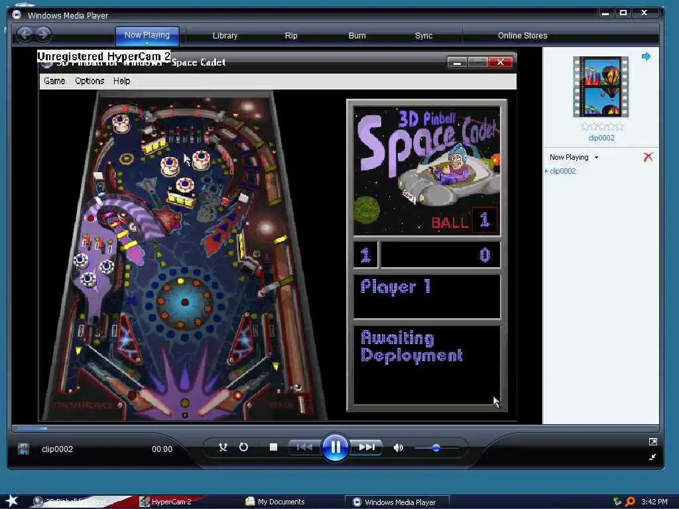
Task: Click the blue arrow above the clip thumbnail
Action: tap(646, 56)
